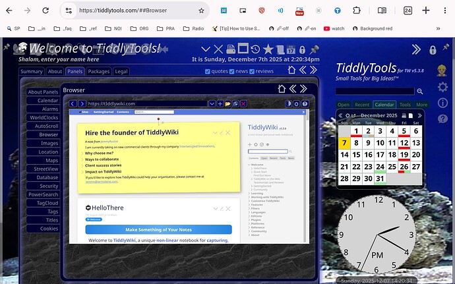This screenshot has width=455, height=284.
Task: Click the info circle icon in sidebar
Action: [442, 103]
